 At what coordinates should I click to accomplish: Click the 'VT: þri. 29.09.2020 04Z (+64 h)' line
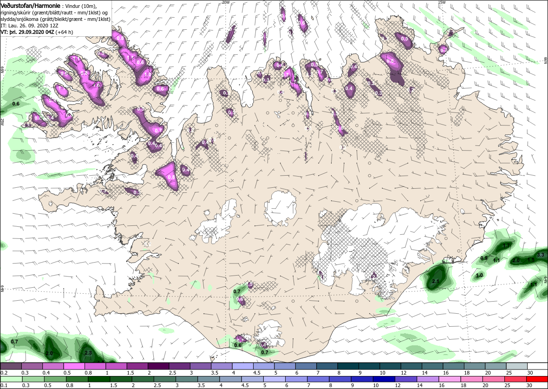click(37, 32)
